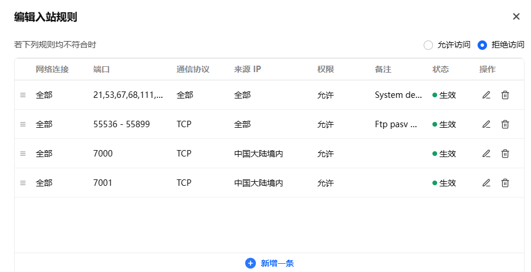The height and width of the screenshot is (272, 531).
Task: Click 全部 network cell in port 7000 row
Action: click(44, 154)
